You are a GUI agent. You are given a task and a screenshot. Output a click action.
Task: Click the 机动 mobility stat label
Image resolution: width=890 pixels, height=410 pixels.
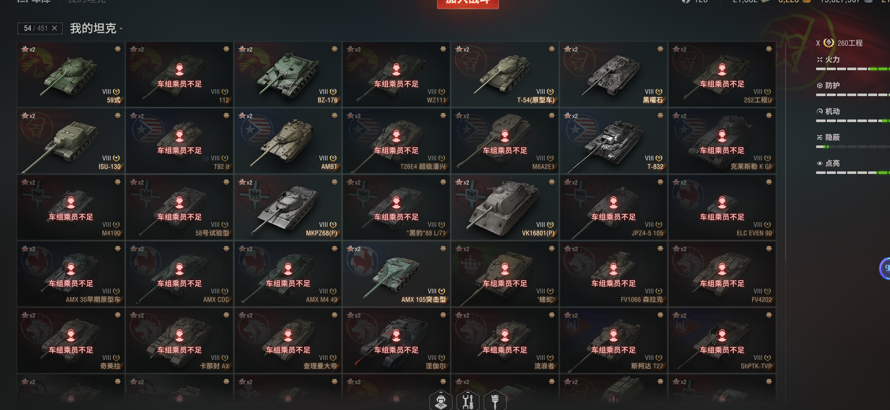[x=833, y=111]
